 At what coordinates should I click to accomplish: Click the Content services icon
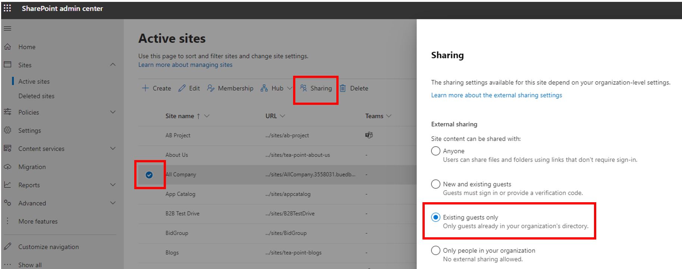(x=7, y=148)
